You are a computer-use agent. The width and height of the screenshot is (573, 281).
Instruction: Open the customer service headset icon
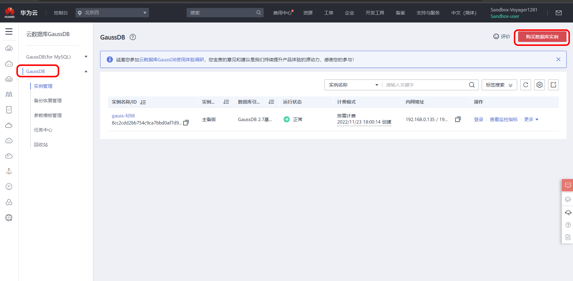point(568,213)
